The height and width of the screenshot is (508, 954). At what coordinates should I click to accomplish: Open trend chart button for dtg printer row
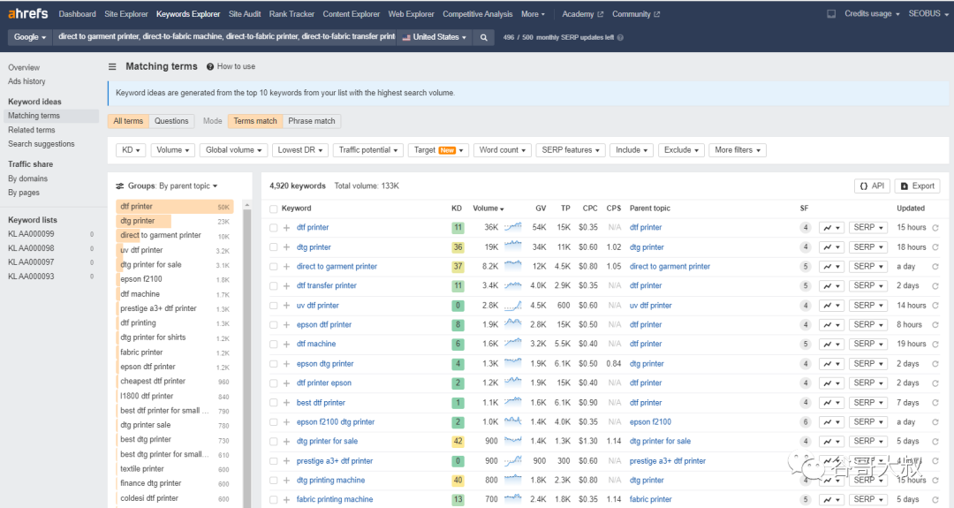(831, 247)
